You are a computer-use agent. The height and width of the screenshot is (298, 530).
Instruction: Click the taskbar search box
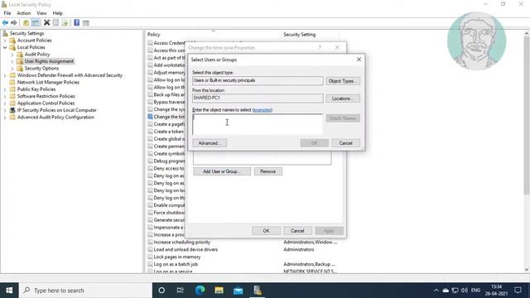tap(85, 291)
